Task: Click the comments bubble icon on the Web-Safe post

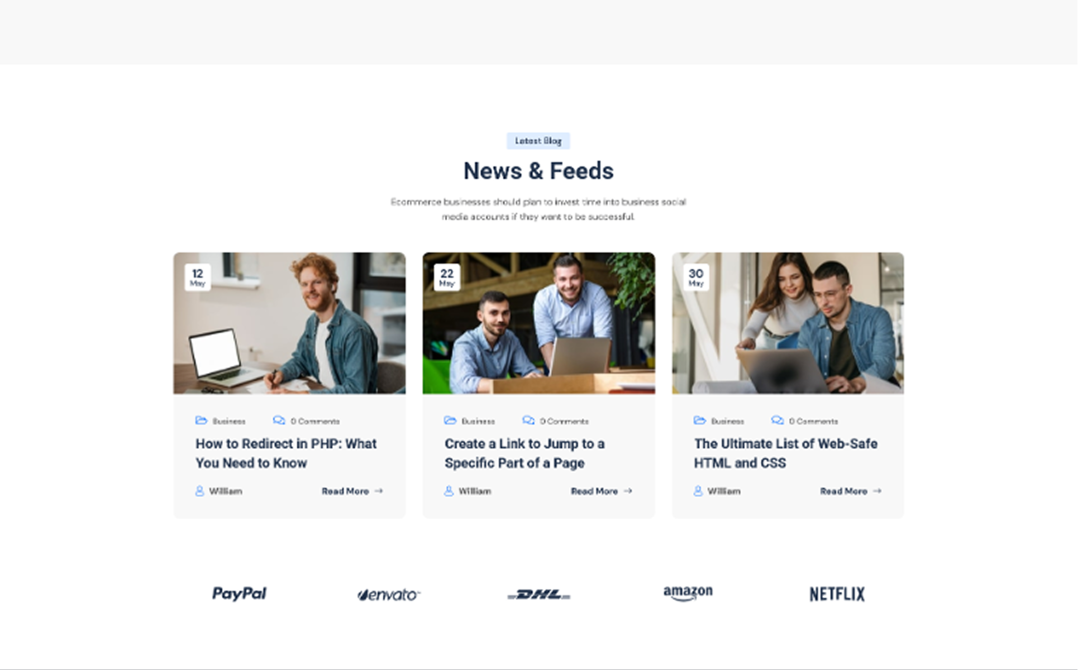Action: click(778, 420)
